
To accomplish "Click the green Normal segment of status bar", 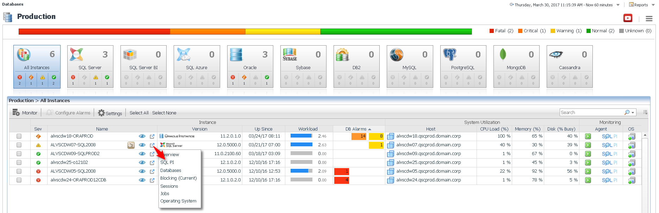I will click(x=396, y=32).
